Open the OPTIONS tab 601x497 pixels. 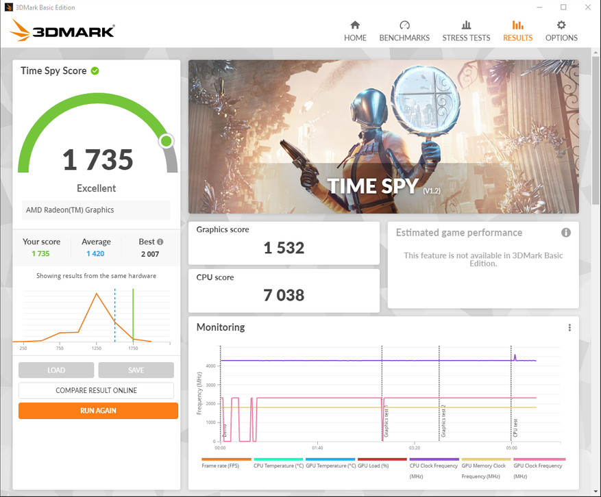561,31
